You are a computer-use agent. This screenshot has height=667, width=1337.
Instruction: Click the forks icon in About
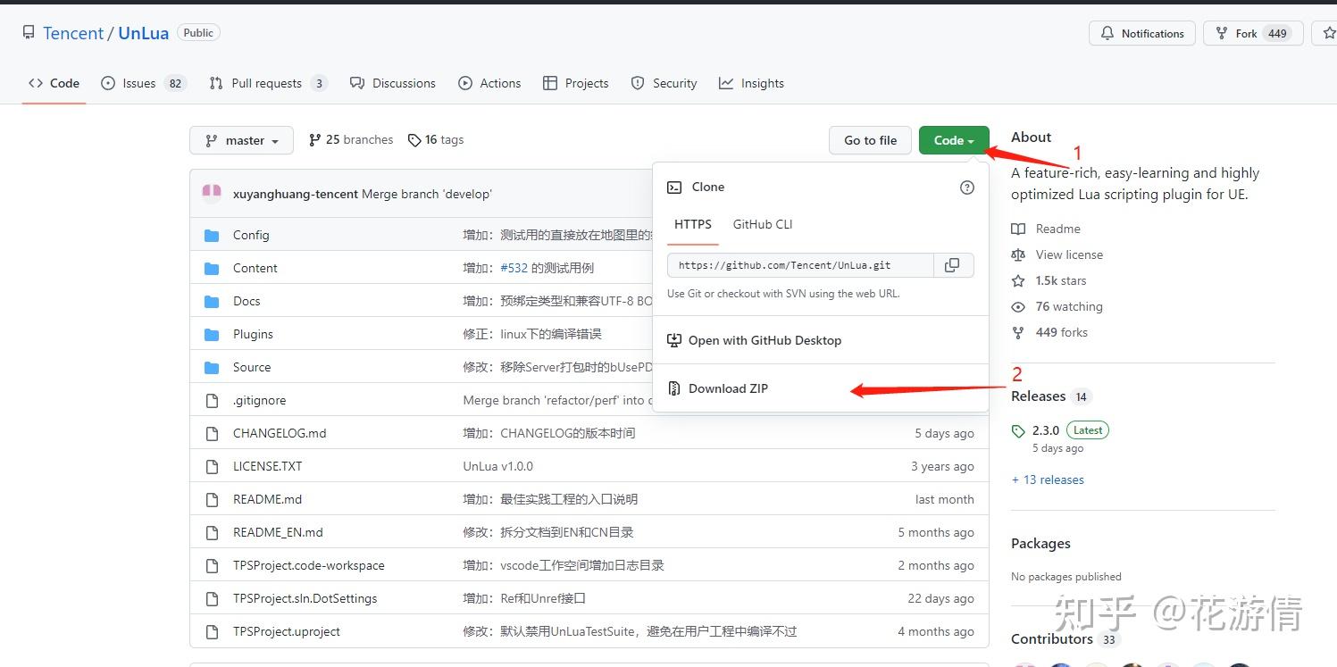pos(1018,333)
